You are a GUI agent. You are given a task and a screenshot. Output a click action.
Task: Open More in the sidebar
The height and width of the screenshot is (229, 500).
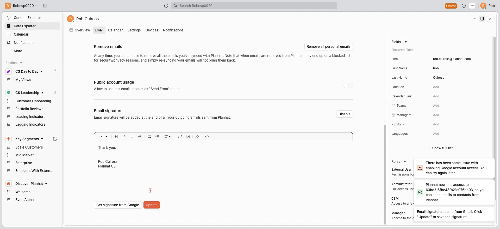pos(32,51)
